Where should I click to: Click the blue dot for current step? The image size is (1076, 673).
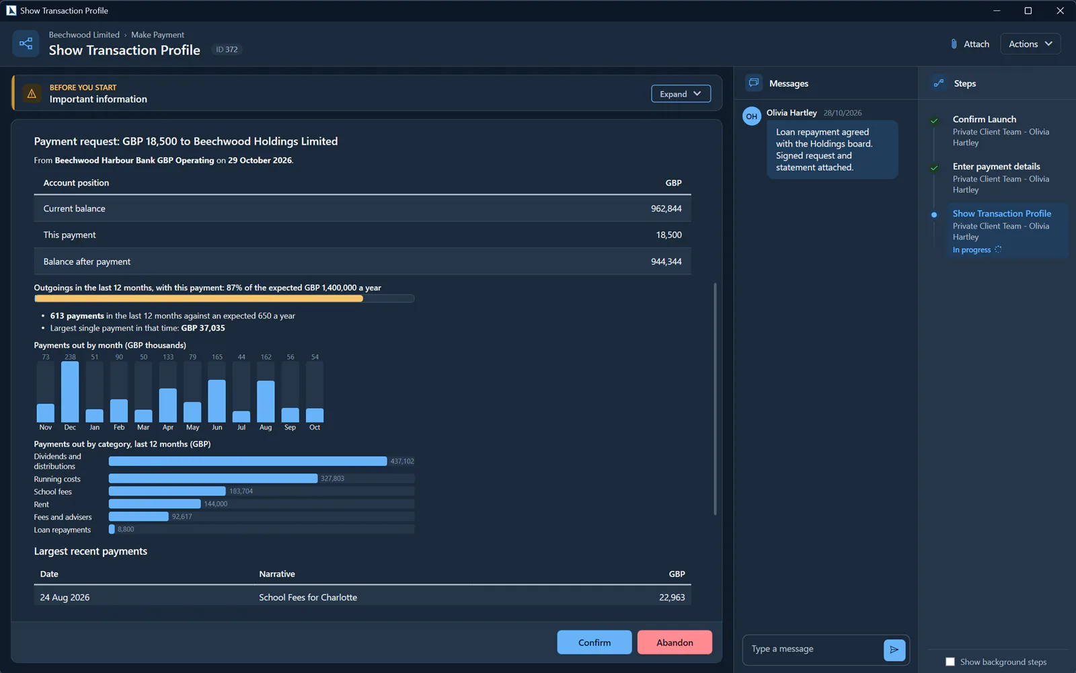tap(934, 215)
